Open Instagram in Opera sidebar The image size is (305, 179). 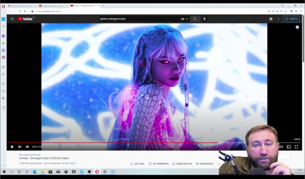(x=3, y=58)
